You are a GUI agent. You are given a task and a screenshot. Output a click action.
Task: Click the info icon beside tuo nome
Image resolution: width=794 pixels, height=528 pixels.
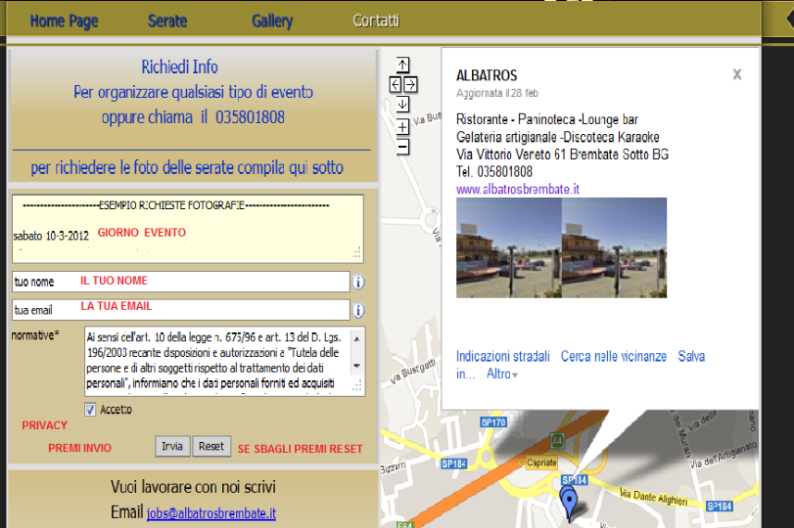(x=358, y=282)
